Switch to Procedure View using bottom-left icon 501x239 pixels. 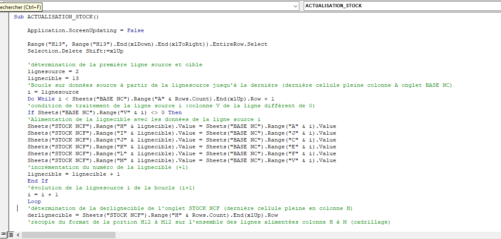(x=3, y=235)
